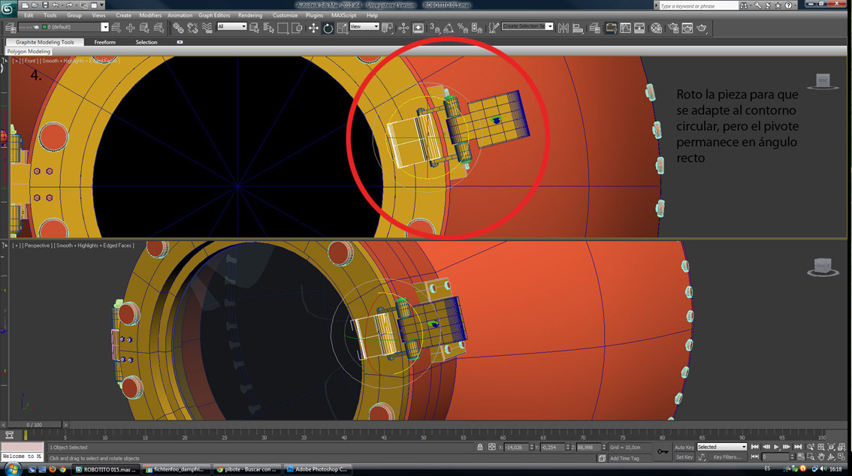Toggle Window/Crossing selection mode

[x=297, y=28]
